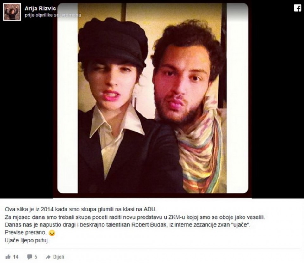Click the comment speech bubble icon
Screen dimensions: 304x263
[x=30, y=257]
